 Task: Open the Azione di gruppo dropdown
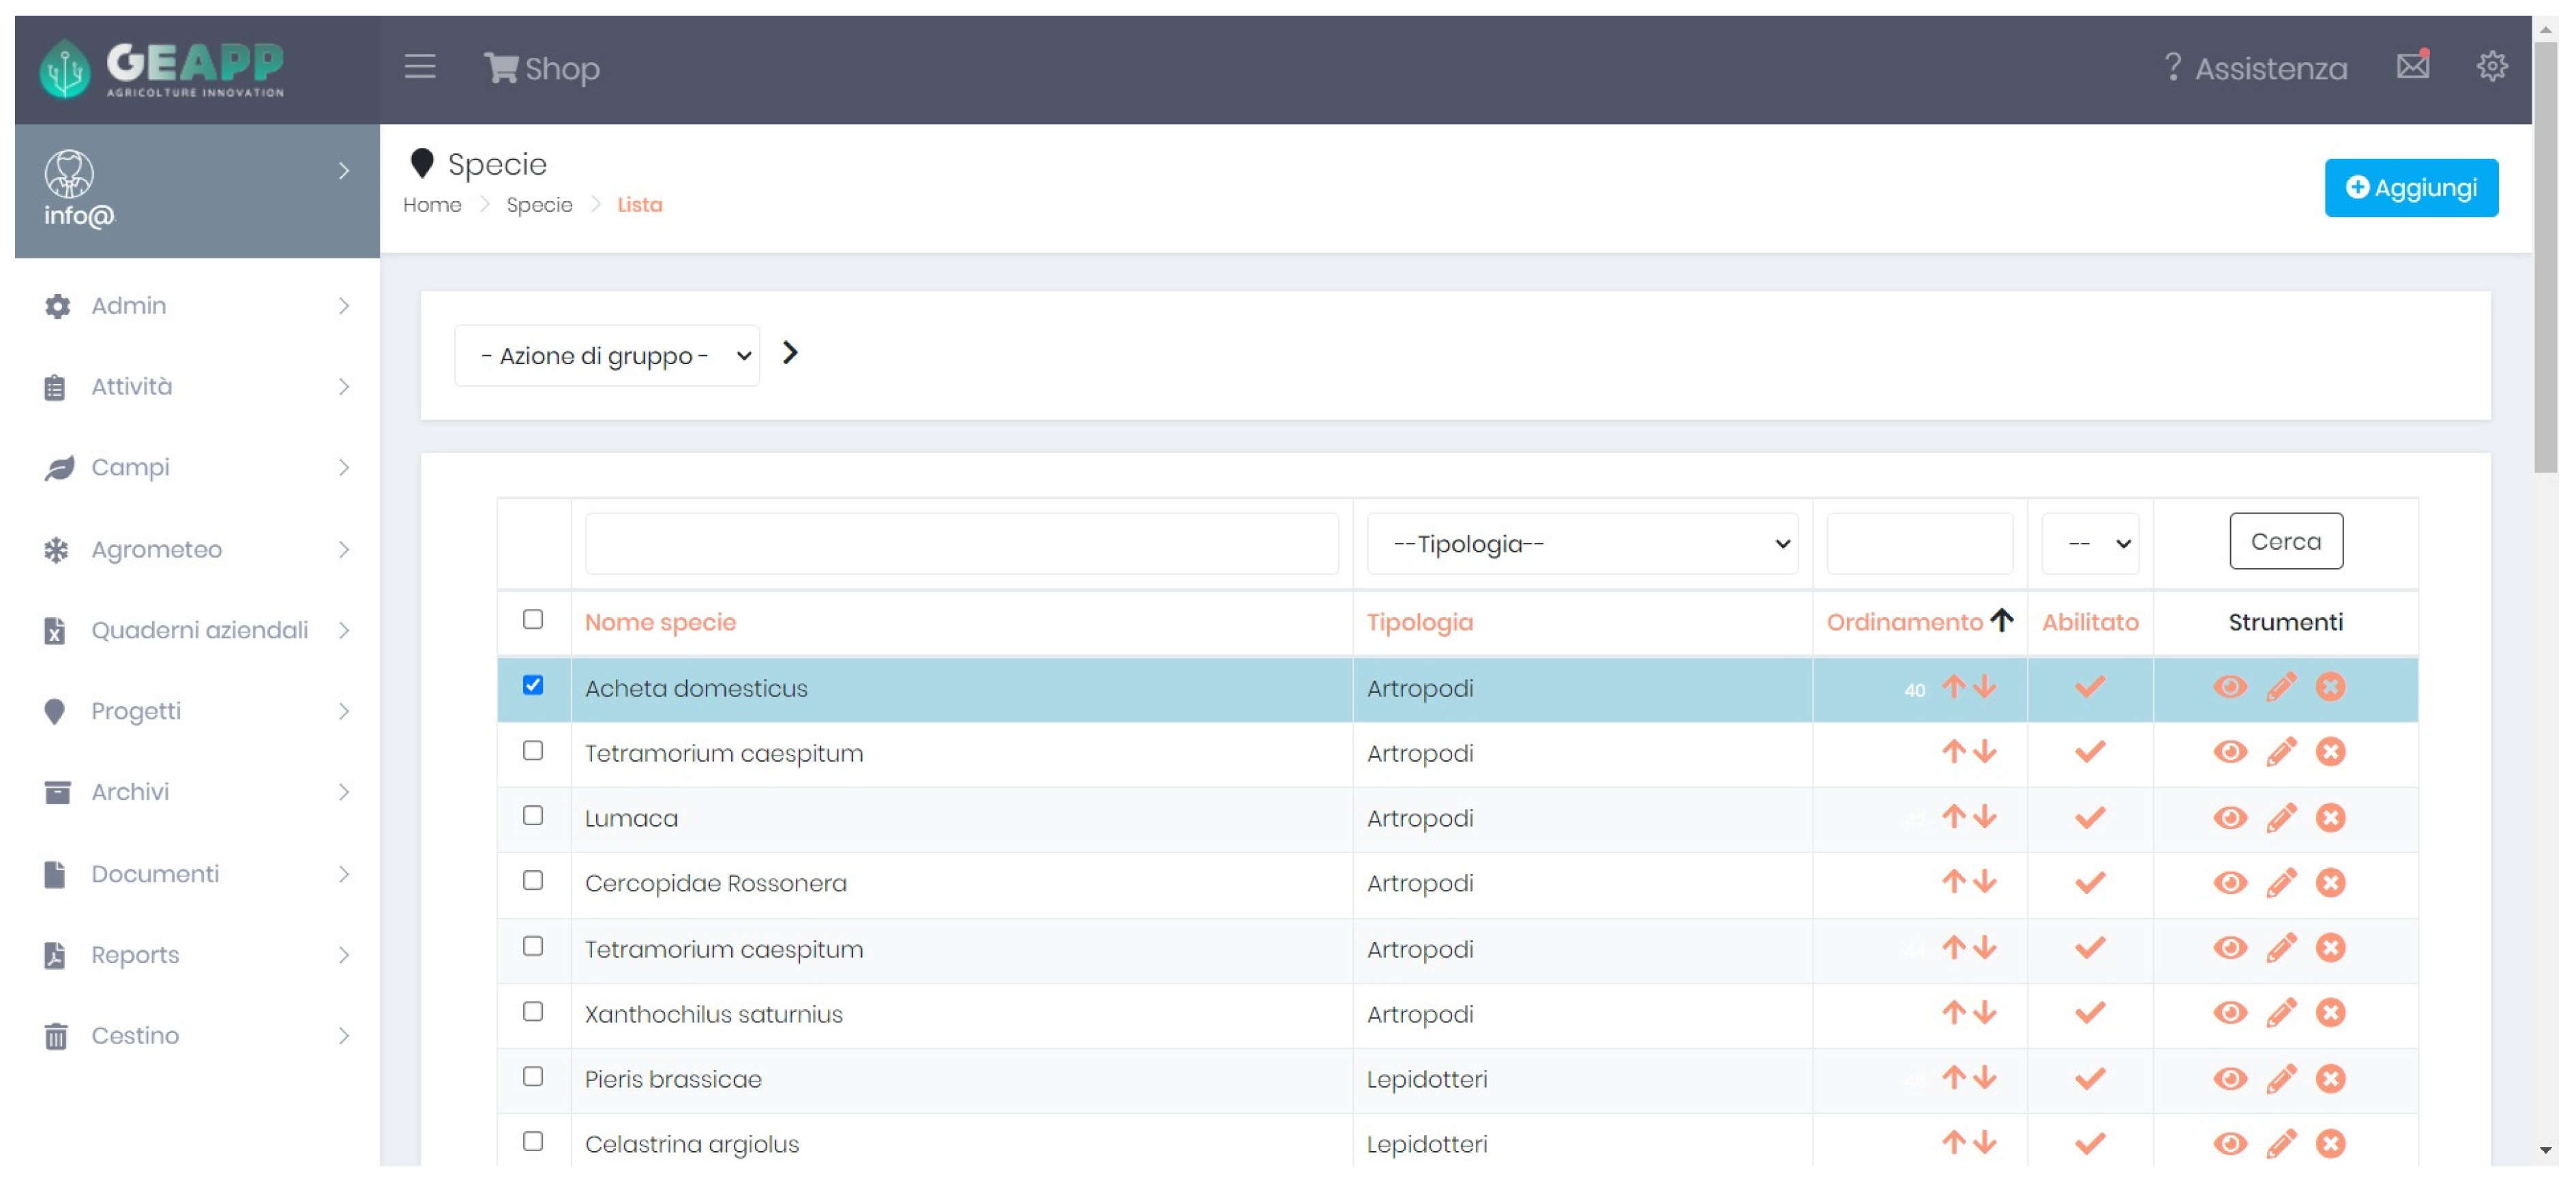coord(606,356)
